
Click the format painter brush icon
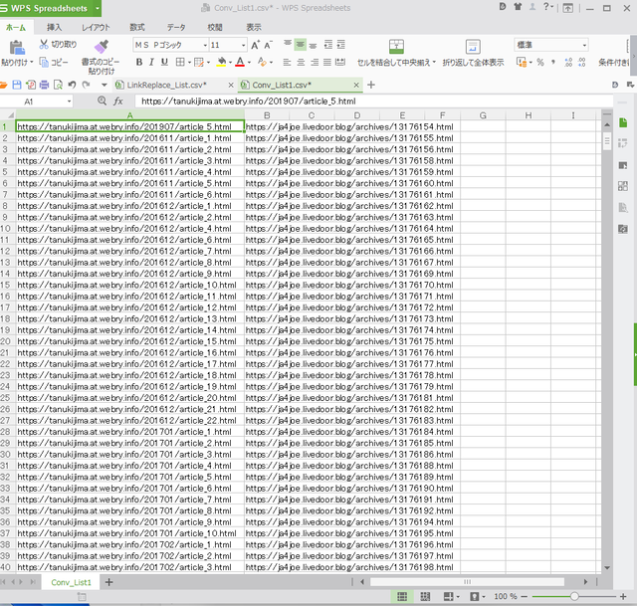click(x=102, y=47)
